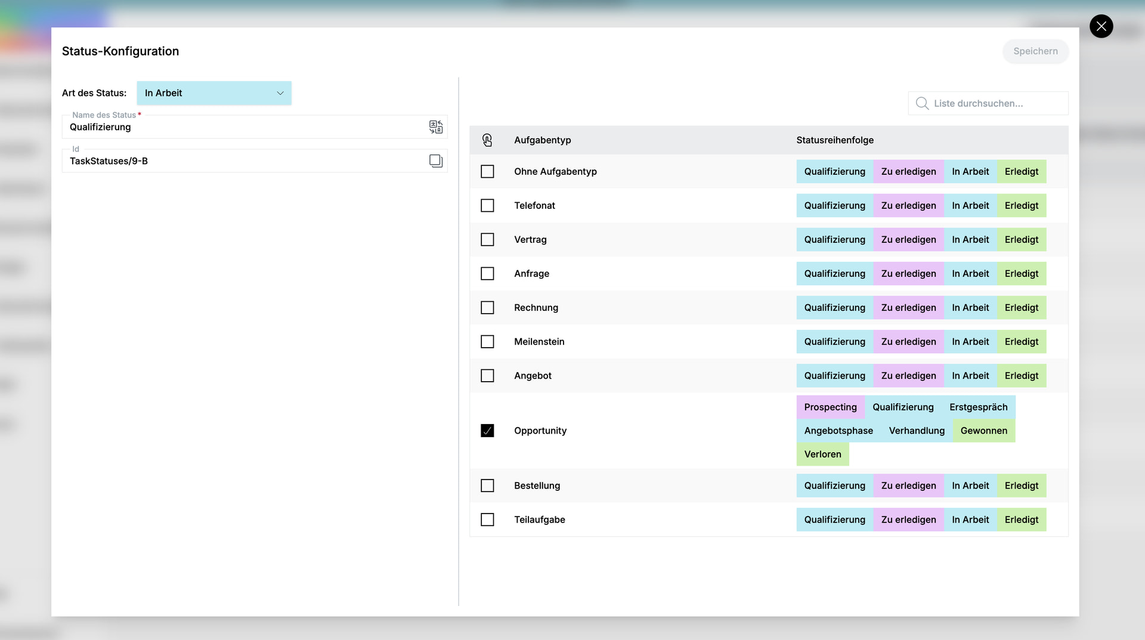Image resolution: width=1145 pixels, height=640 pixels.
Task: Check the Ohne Aufgabentyp checkbox
Action: pos(487,172)
